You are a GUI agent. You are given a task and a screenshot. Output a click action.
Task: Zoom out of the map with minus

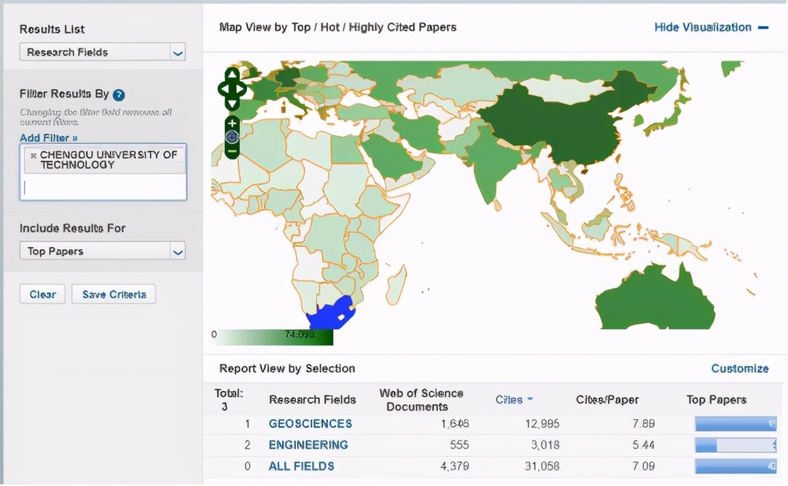point(232,151)
